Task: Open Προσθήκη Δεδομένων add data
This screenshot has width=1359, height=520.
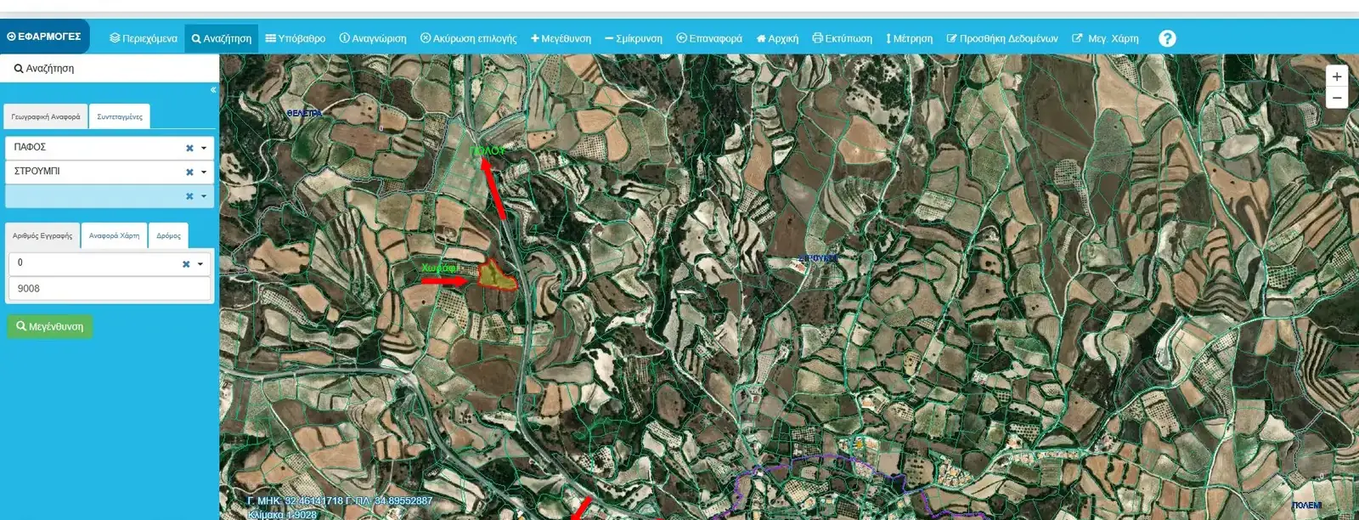Action: point(1003,38)
